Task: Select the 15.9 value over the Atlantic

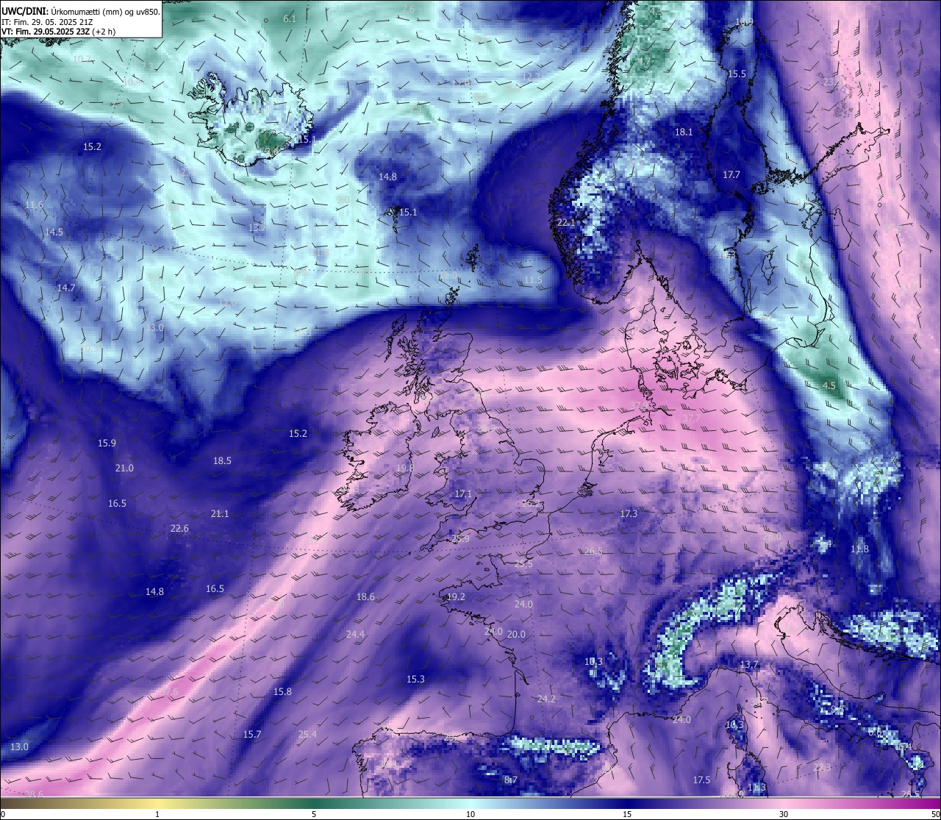Action: tap(107, 443)
